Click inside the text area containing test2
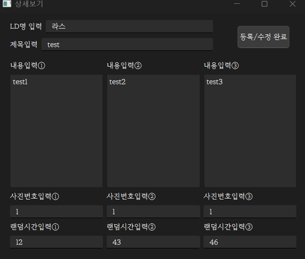This screenshot has width=305, height=259. pyautogui.click(x=153, y=131)
